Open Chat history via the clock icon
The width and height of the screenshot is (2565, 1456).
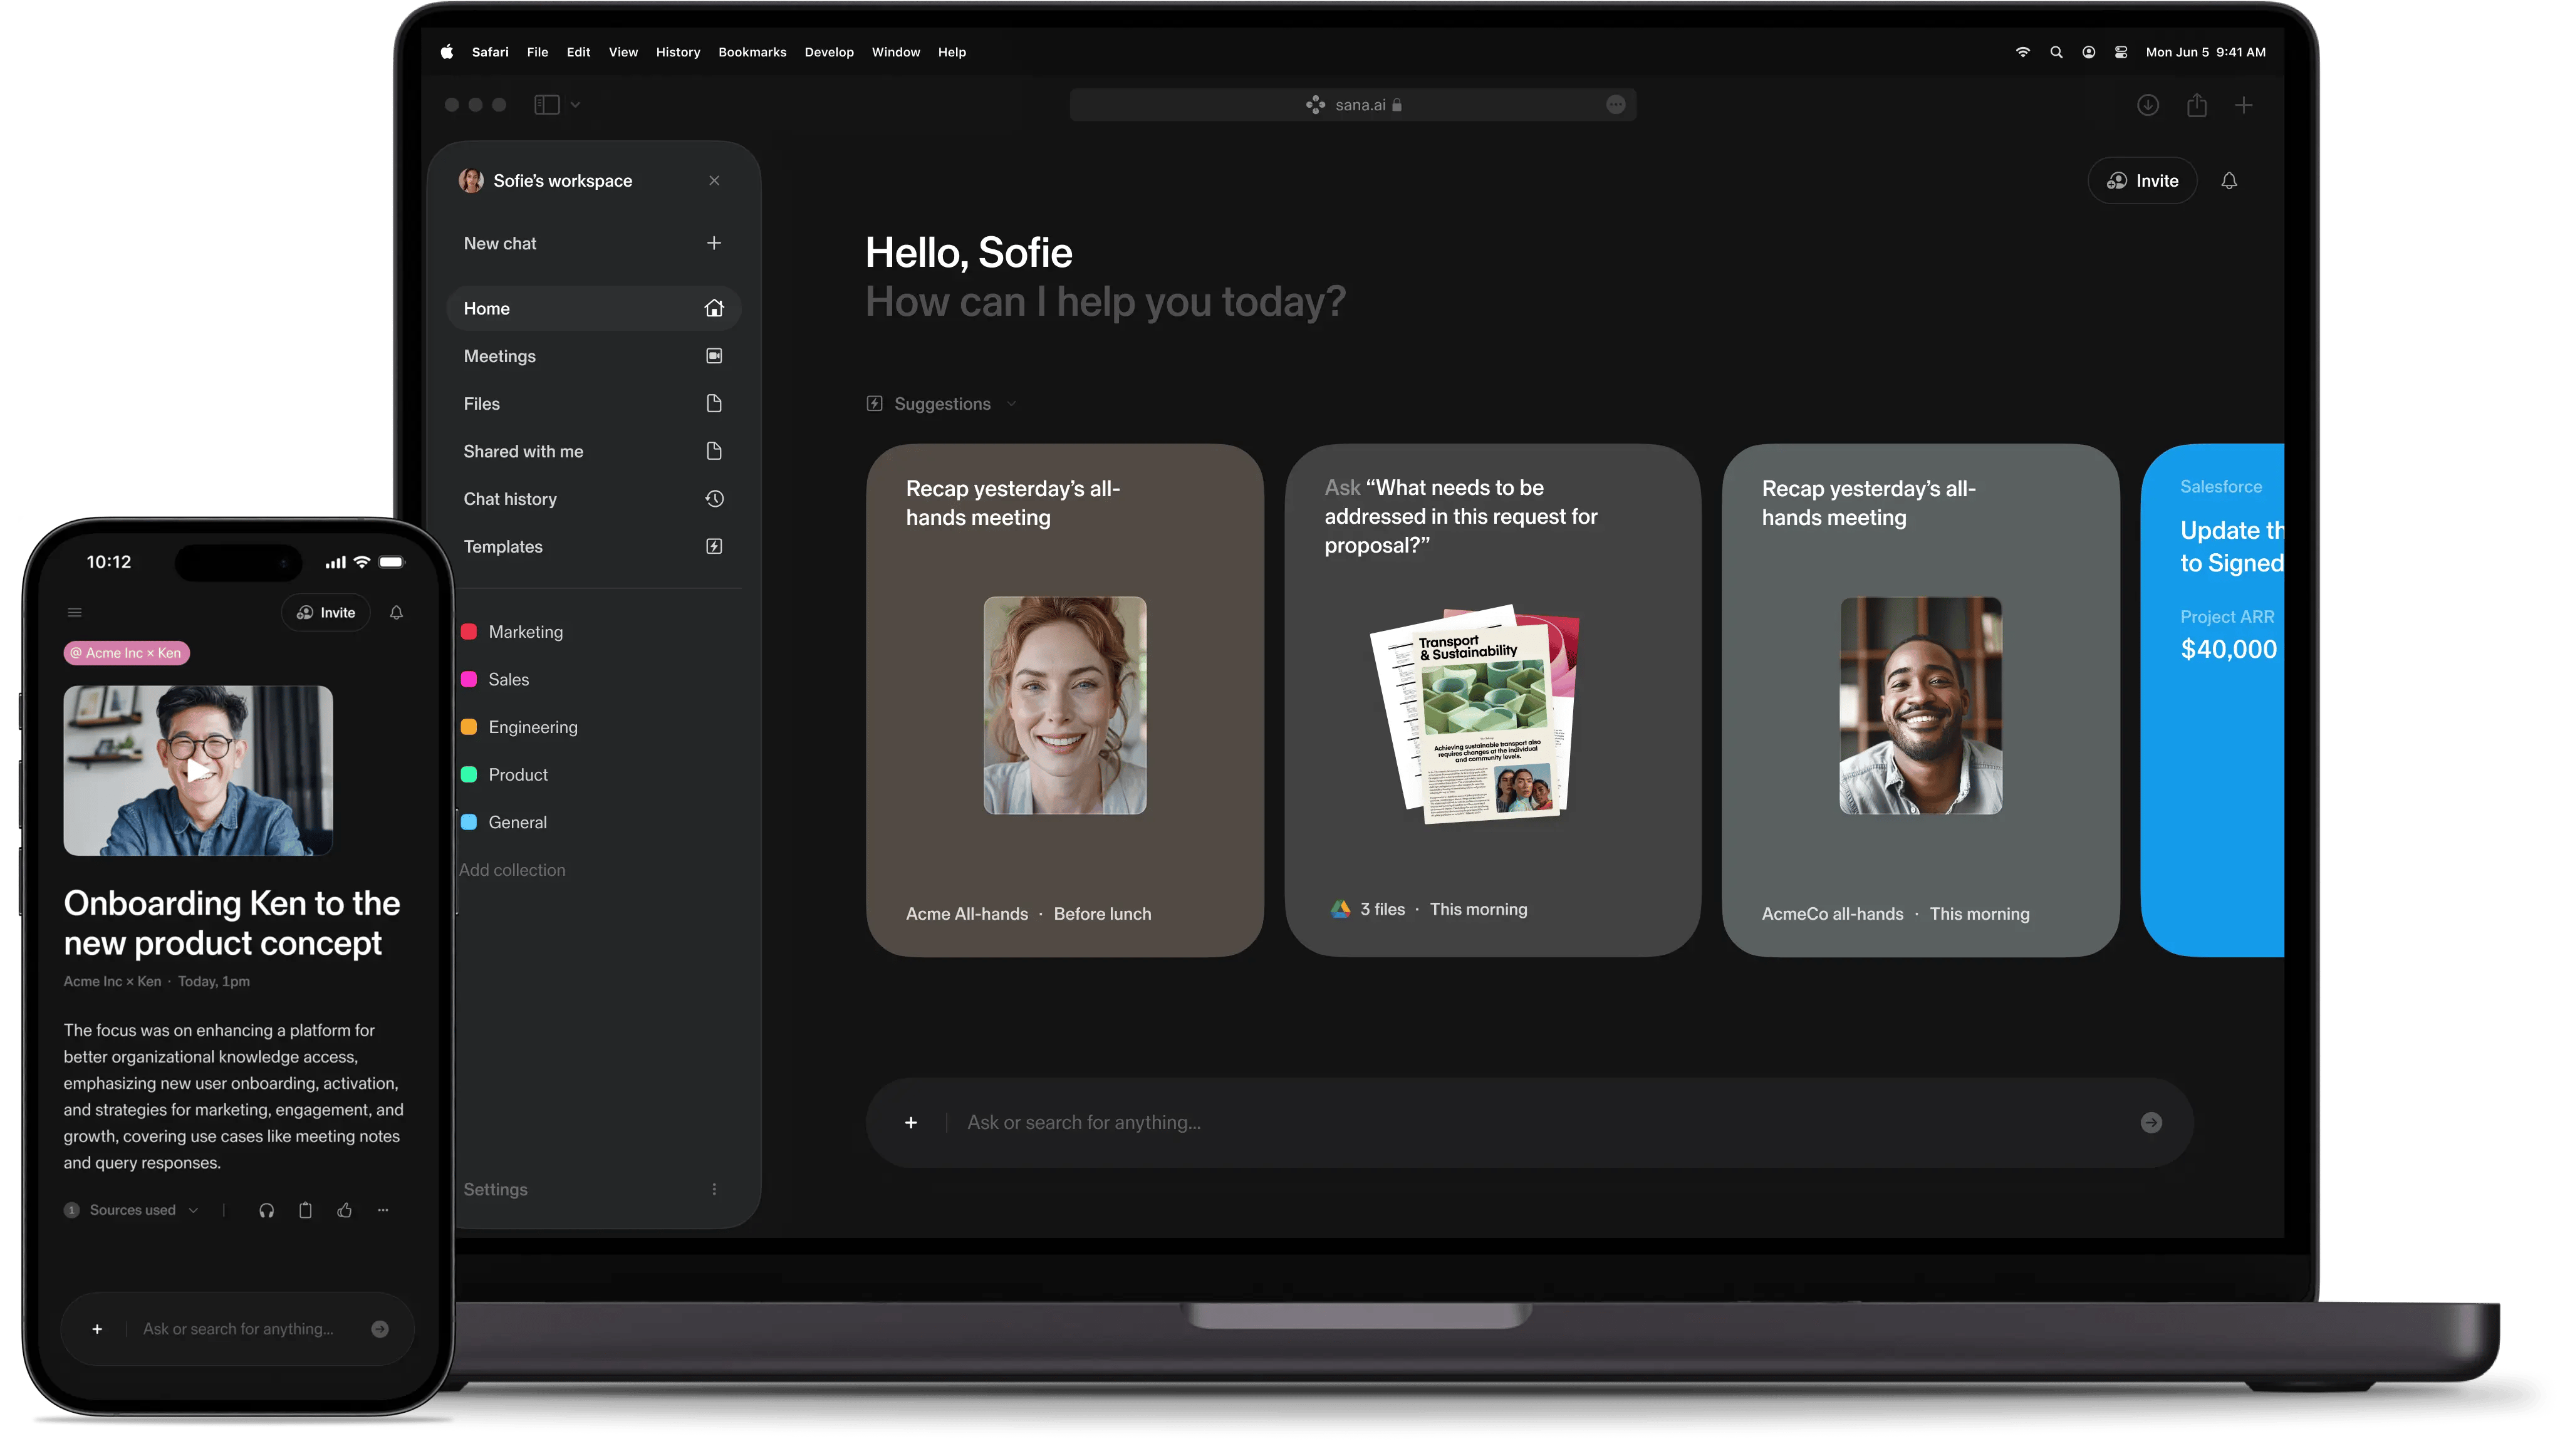pos(714,499)
